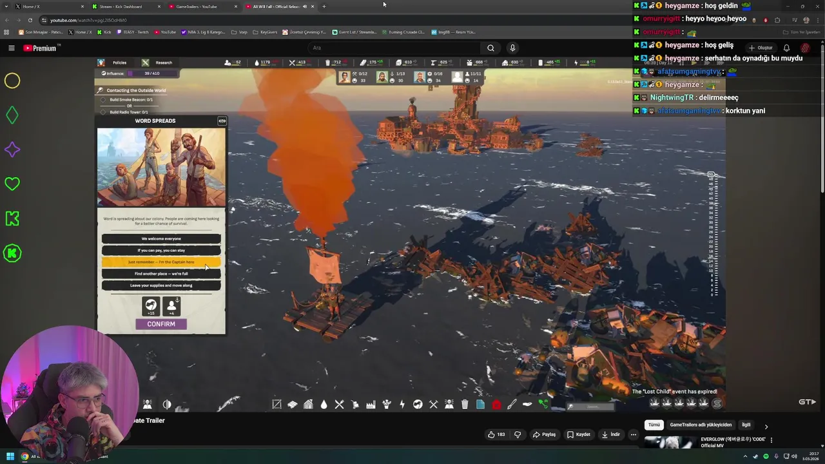Click the yellow circle sidebar icon

[x=12, y=81]
